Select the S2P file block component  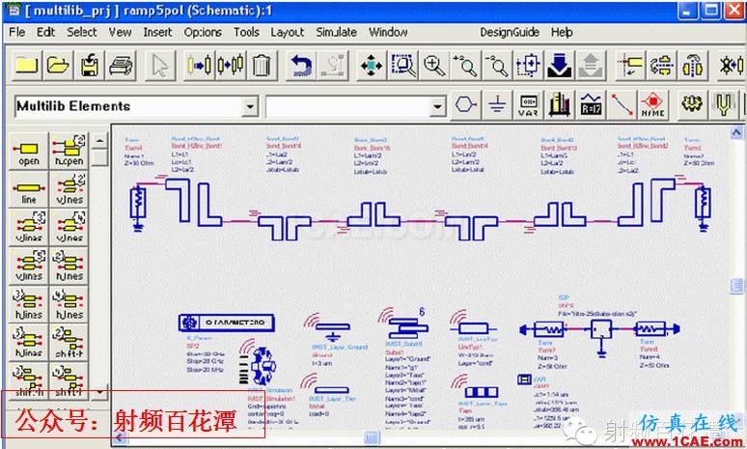pyautogui.click(x=600, y=331)
